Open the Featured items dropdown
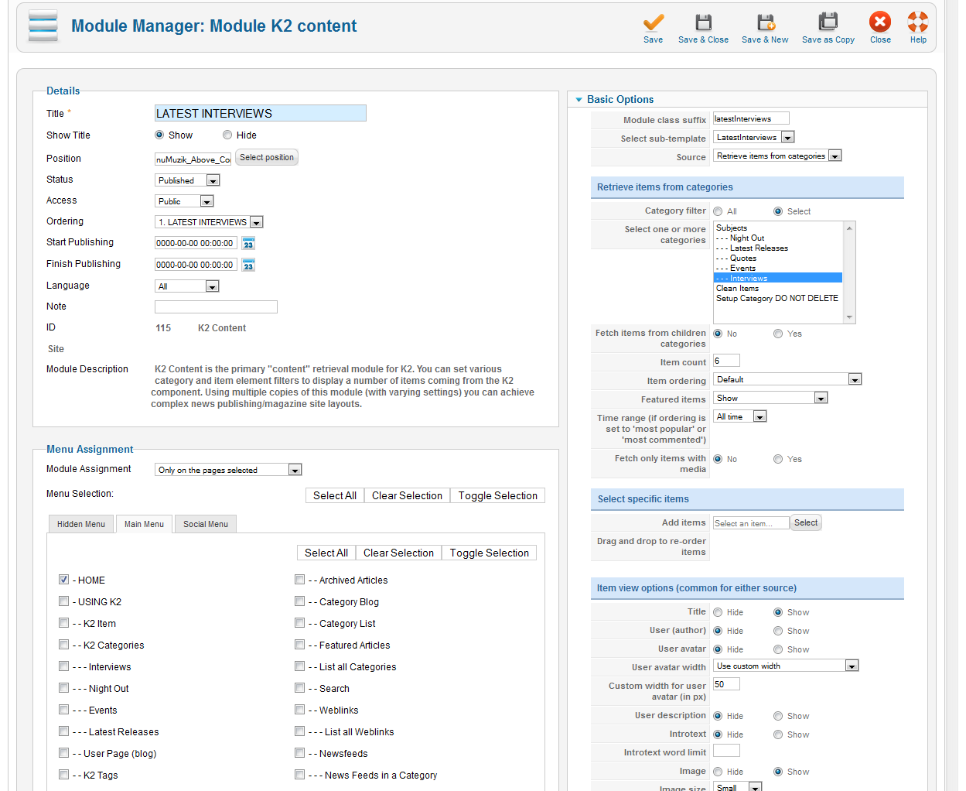The width and height of the screenshot is (966, 791). [770, 398]
